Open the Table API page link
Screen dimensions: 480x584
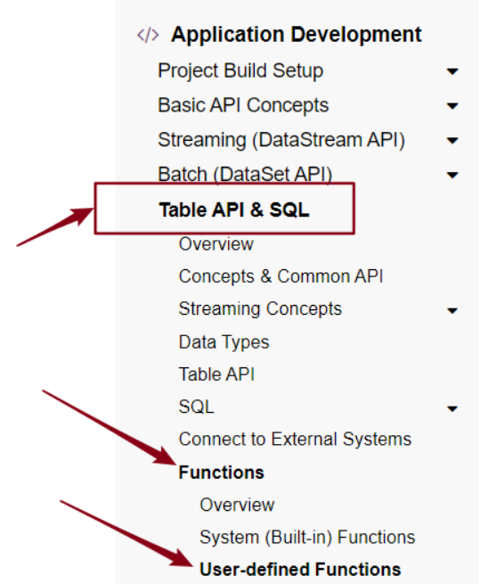216,374
